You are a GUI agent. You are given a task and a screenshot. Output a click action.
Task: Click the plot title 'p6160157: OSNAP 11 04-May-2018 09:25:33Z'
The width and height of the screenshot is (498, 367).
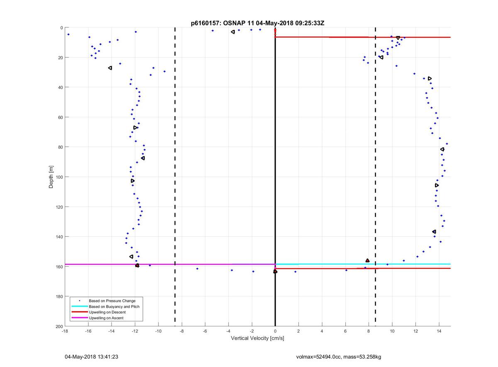click(257, 23)
